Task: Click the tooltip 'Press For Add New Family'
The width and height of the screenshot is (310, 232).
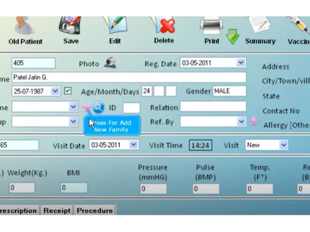Action: (112, 126)
